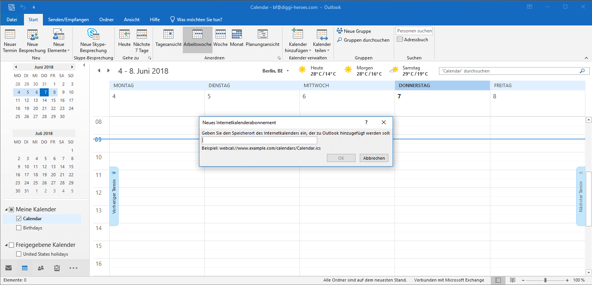This screenshot has height=285, width=592.
Task: Open the Hilfe tab
Action: (155, 20)
